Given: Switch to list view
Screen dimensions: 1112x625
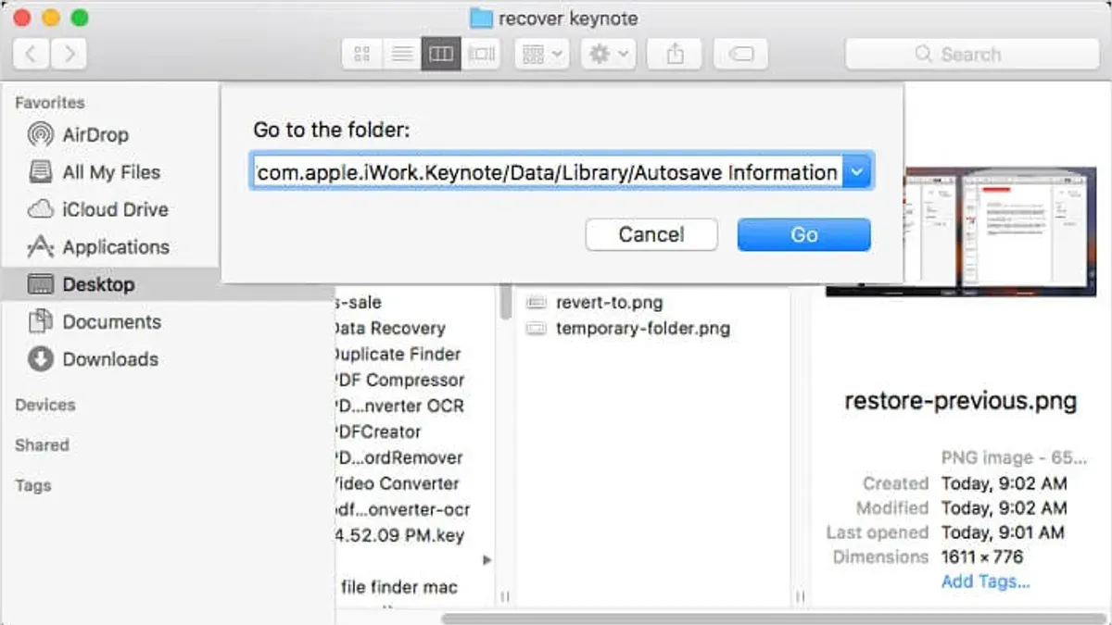Looking at the screenshot, I should (401, 54).
